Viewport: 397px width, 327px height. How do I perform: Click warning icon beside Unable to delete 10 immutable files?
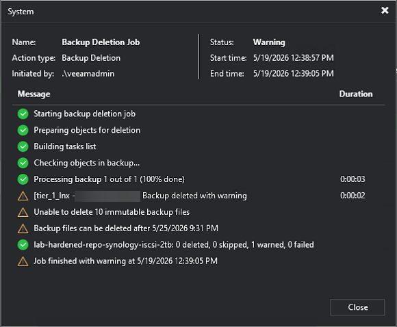(23, 212)
